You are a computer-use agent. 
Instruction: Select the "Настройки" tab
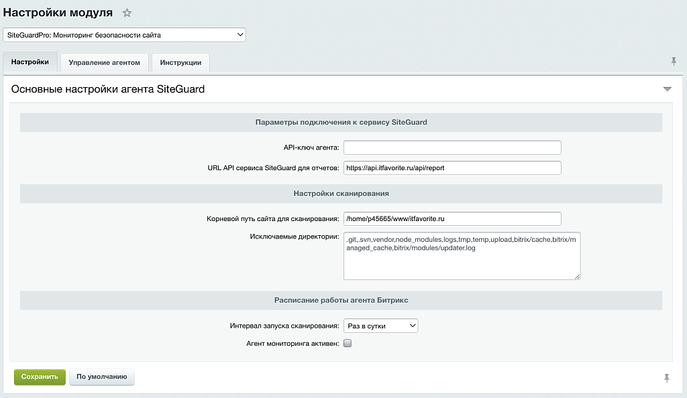pos(30,62)
